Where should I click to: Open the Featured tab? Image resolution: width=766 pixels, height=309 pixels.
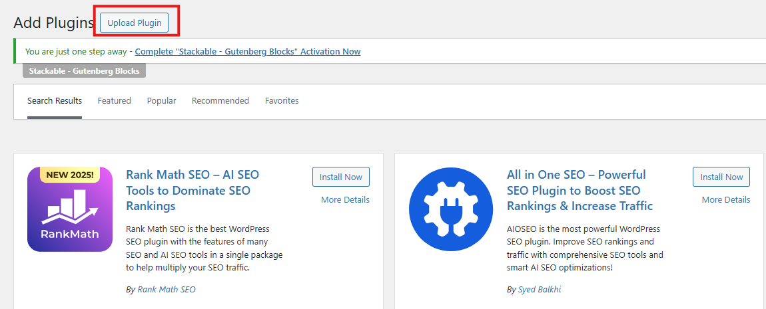pos(115,101)
